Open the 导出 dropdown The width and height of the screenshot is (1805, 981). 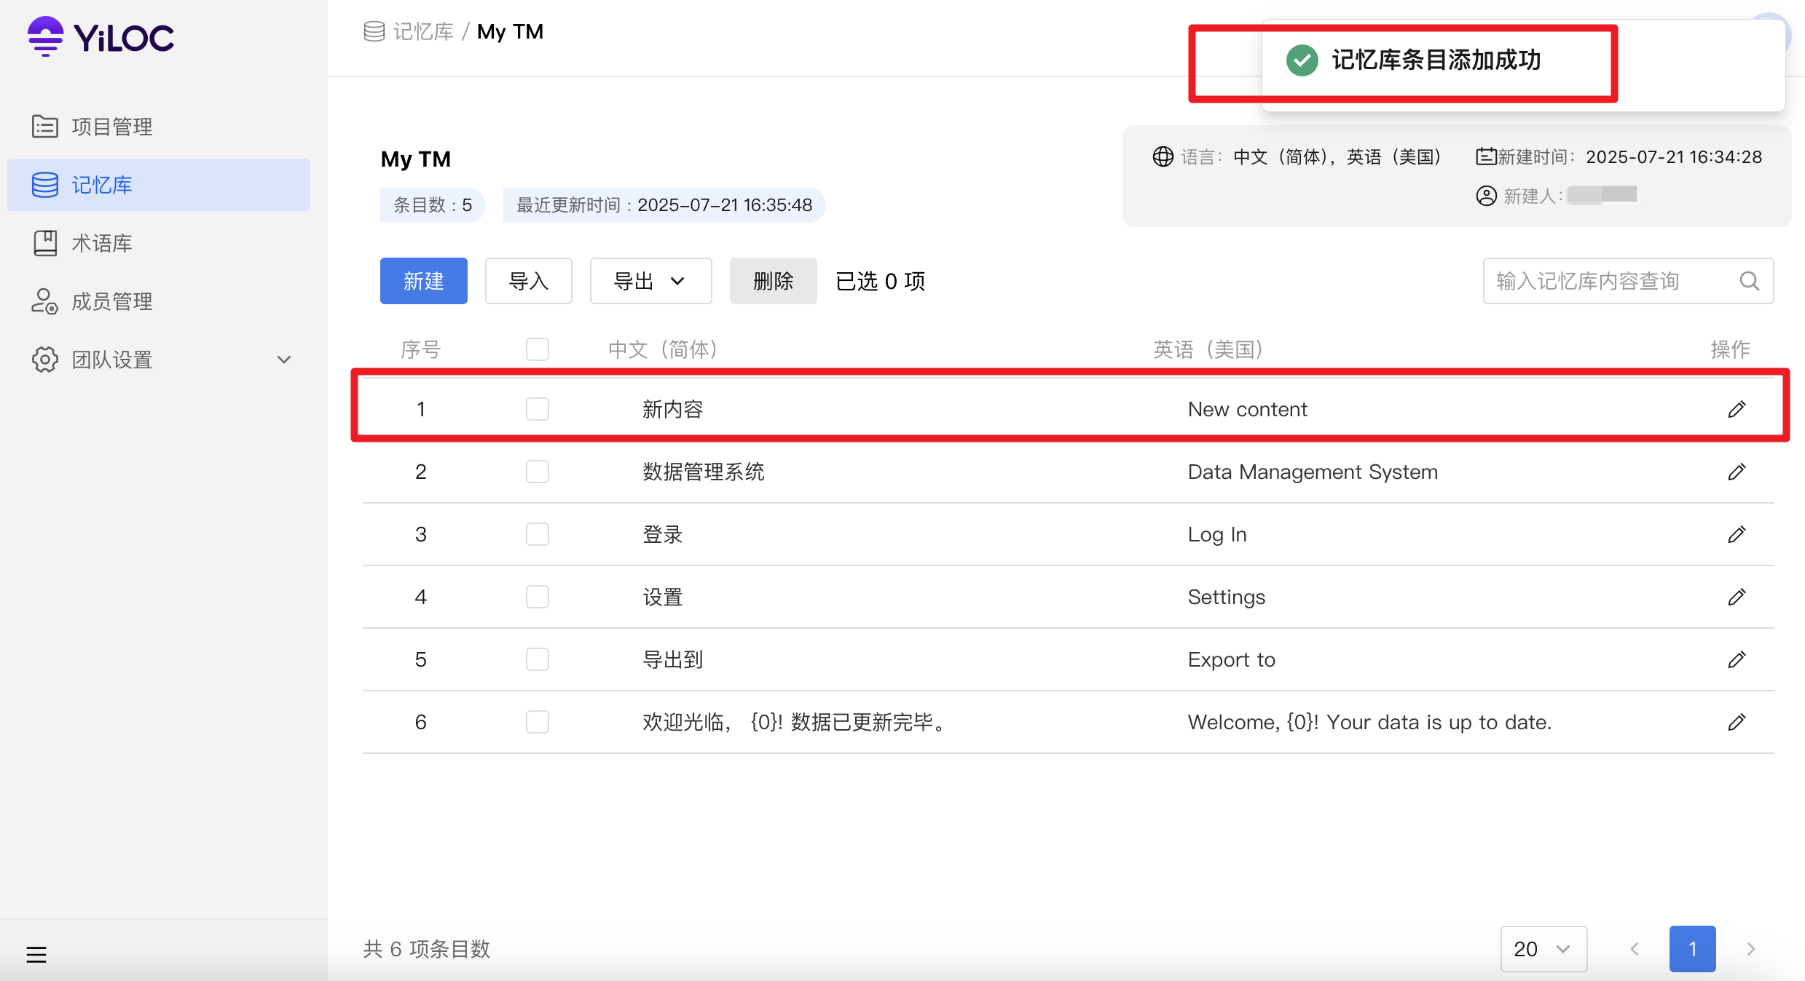click(651, 281)
